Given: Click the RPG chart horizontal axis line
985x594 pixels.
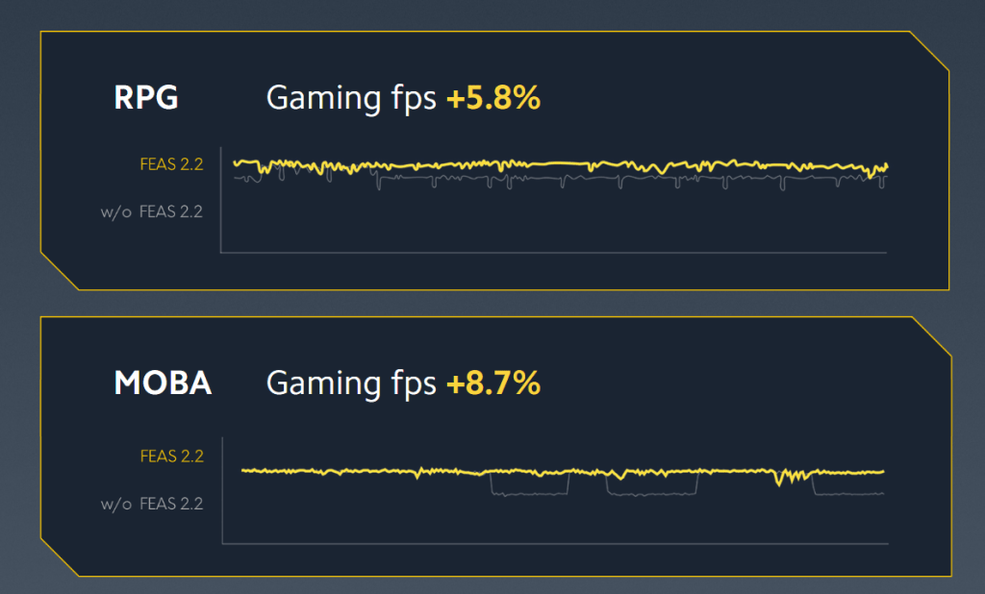Looking at the screenshot, I should (x=553, y=253).
